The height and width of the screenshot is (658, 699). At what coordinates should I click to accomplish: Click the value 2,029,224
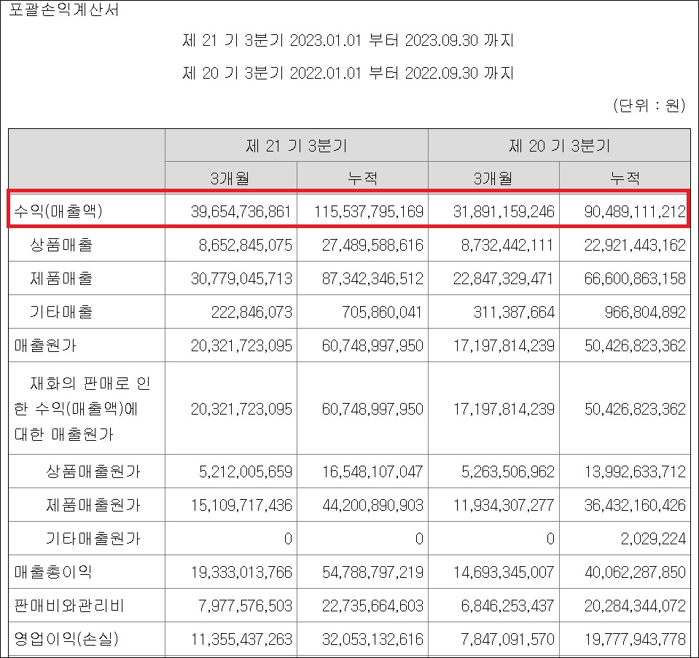[x=653, y=539]
